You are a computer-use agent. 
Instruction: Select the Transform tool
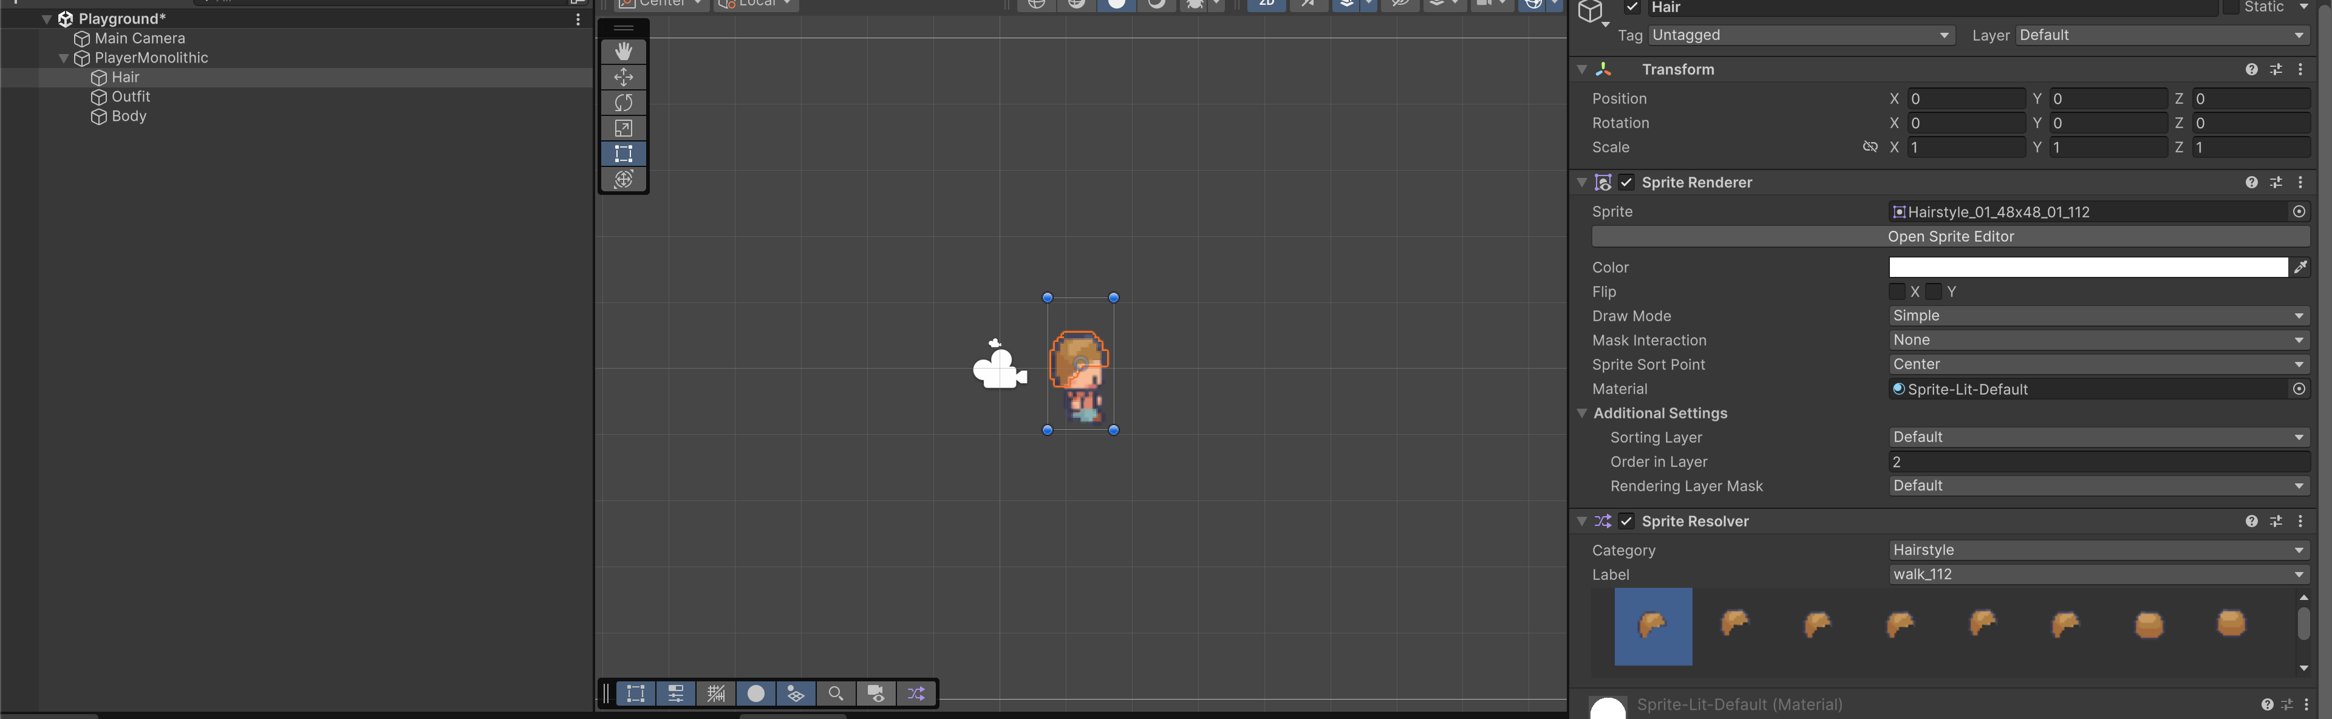point(623,179)
